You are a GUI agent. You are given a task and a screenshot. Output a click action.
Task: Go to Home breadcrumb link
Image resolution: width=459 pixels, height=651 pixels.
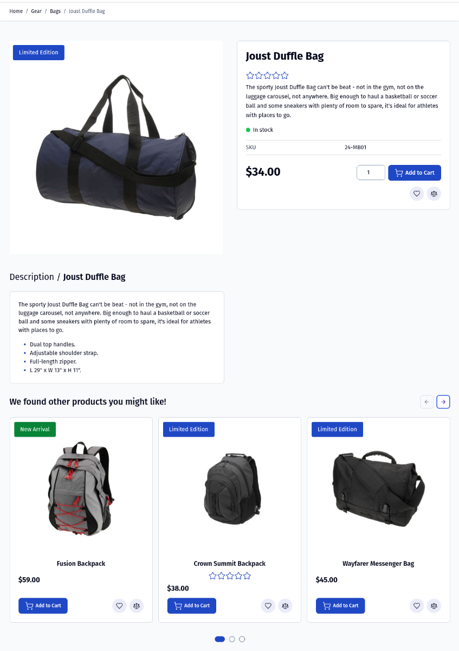pos(16,11)
